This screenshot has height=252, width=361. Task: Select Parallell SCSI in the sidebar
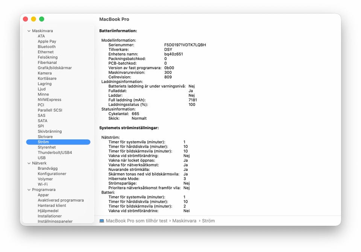coord(50,110)
